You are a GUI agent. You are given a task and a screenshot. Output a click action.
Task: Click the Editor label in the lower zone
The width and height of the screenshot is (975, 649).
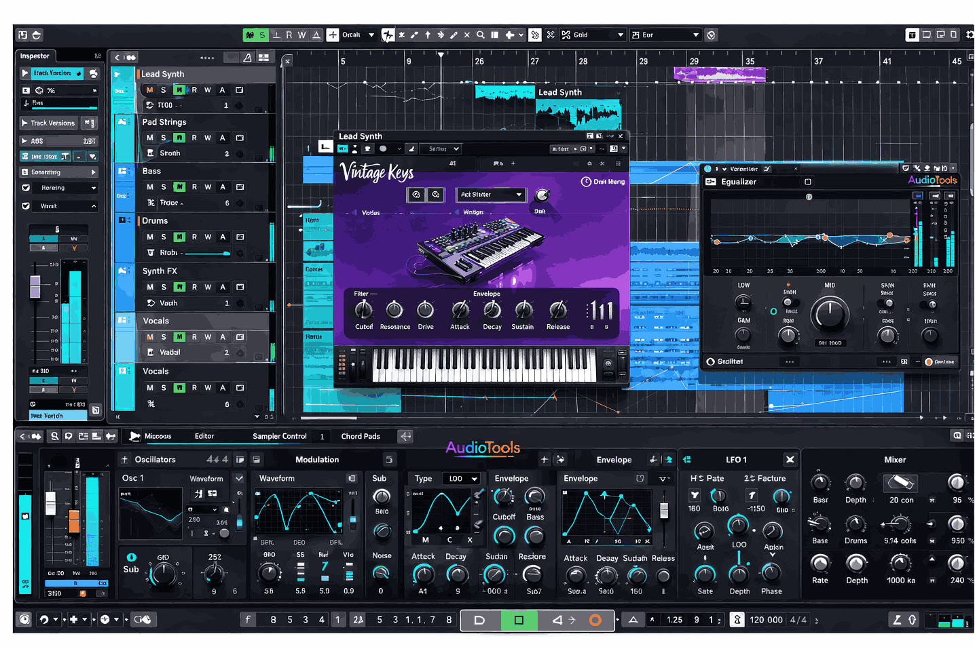204,436
